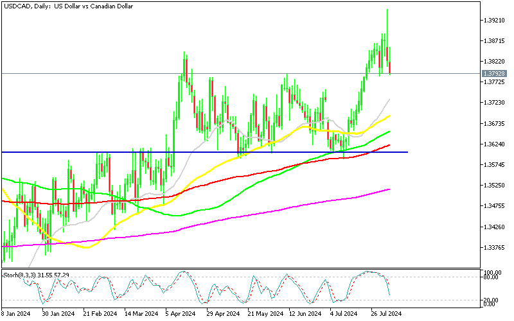514x321 pixels.
Task: Select the 8 Jan 2024 date label
Action: click(17, 314)
